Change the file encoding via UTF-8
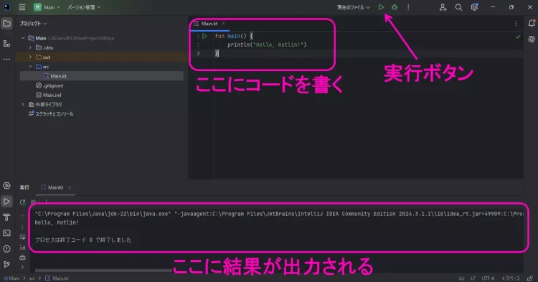 (x=488, y=278)
